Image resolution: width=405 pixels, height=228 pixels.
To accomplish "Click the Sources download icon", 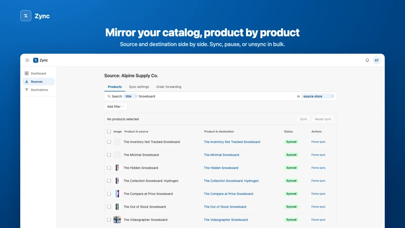I will coord(27,82).
